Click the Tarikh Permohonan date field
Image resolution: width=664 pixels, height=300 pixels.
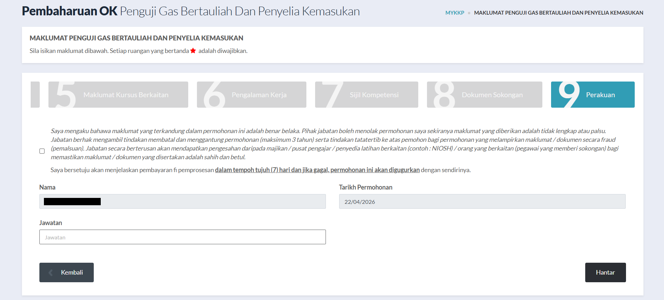(482, 201)
